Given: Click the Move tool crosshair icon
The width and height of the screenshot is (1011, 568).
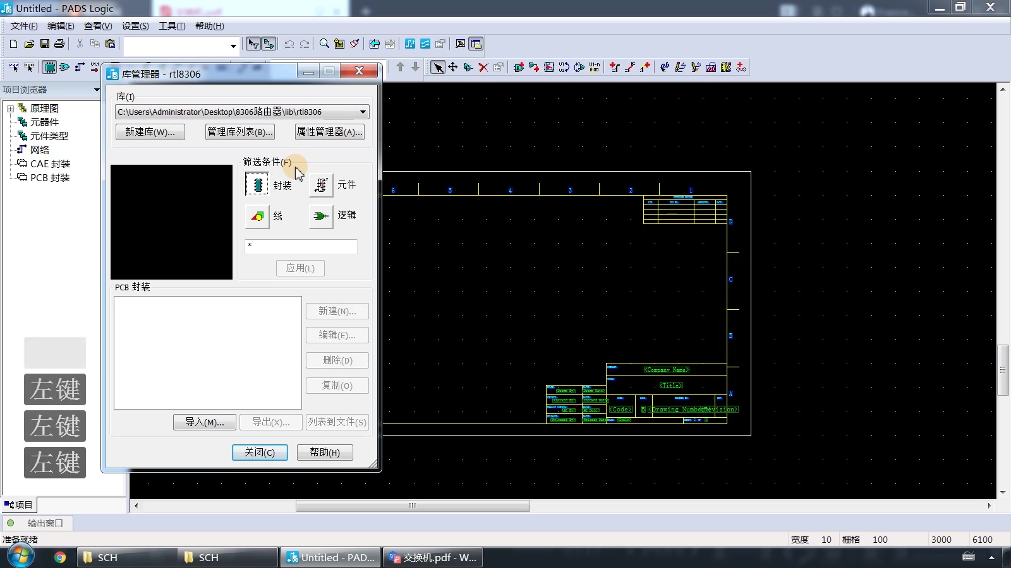Looking at the screenshot, I should click(x=453, y=68).
